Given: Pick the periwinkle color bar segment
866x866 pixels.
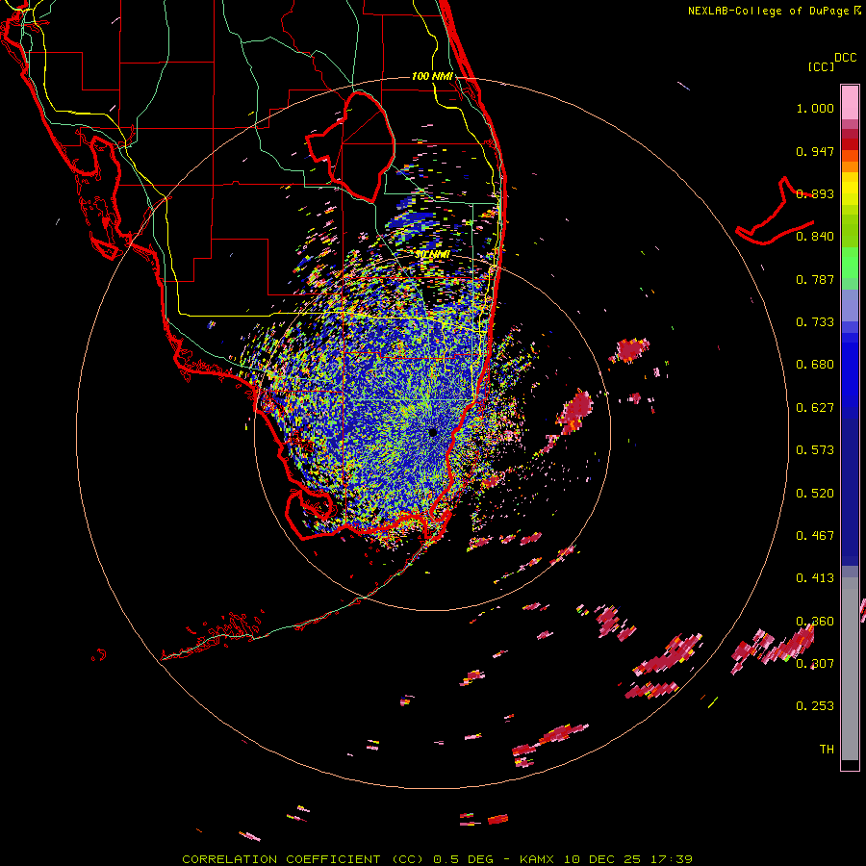Looking at the screenshot, I should 850,306.
